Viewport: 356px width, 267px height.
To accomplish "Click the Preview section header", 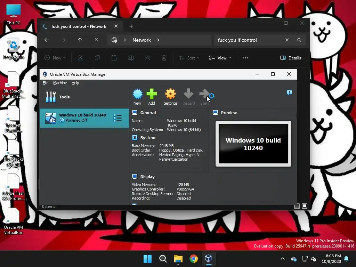I will (225, 113).
